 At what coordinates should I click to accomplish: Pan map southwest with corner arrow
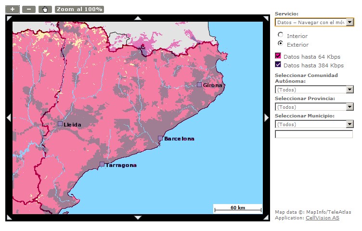point(9,217)
